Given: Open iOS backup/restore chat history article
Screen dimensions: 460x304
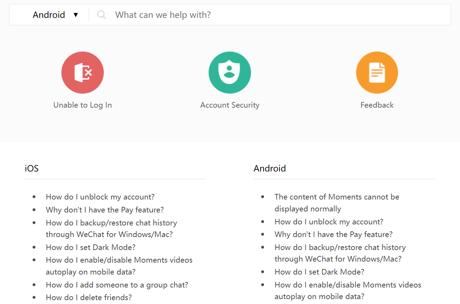Looking at the screenshot, I should click(x=111, y=223).
